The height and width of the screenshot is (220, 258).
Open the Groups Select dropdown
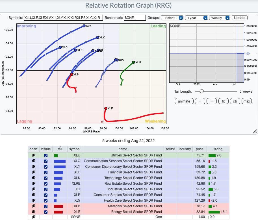pyautogui.click(x=172, y=18)
